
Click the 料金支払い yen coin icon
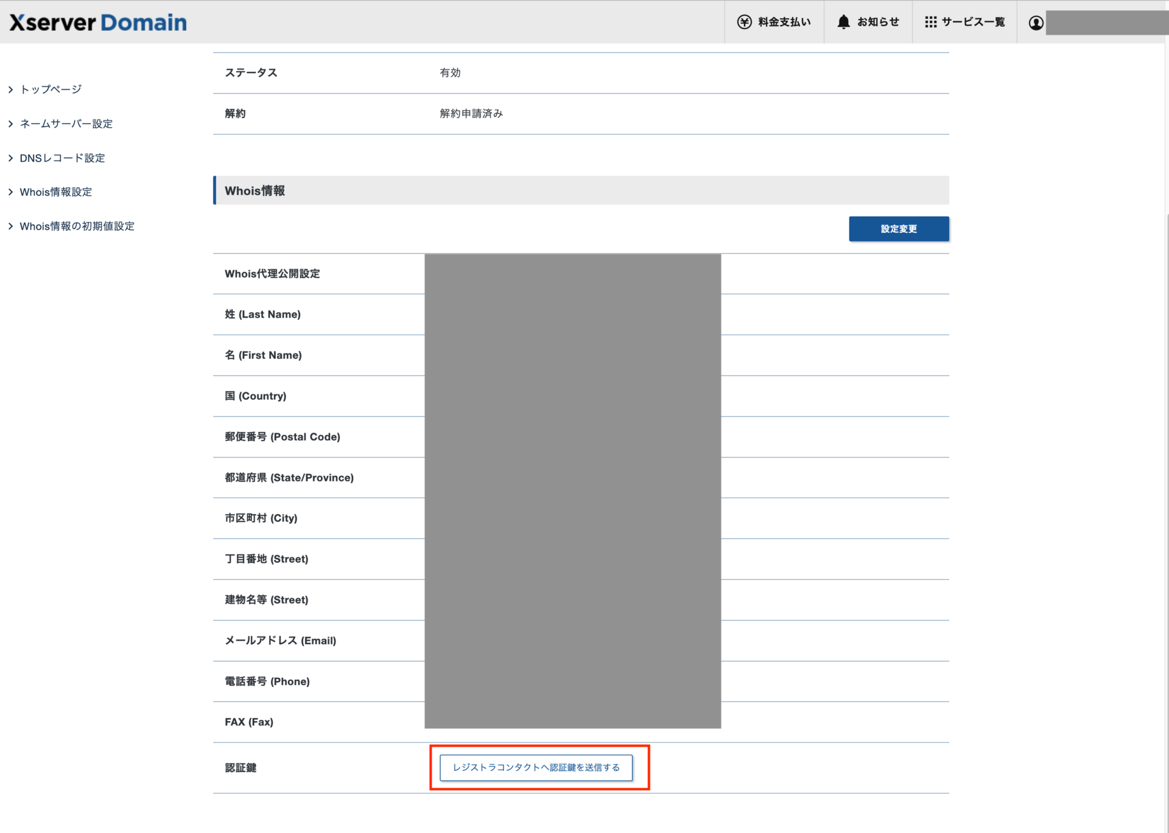click(744, 21)
